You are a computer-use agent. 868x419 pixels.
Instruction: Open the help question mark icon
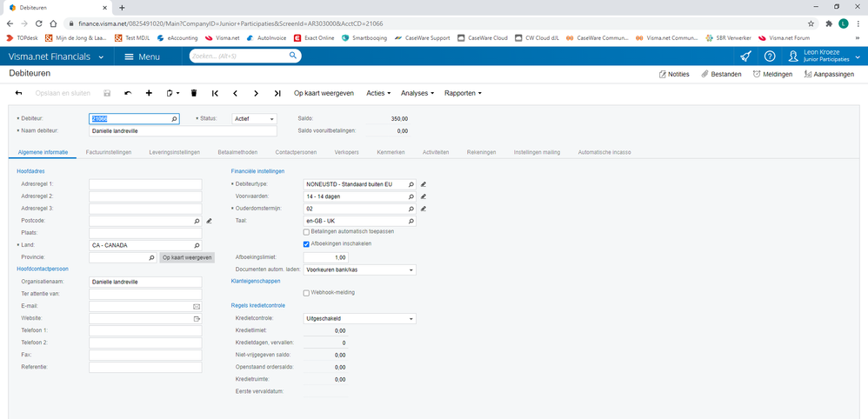(x=770, y=57)
